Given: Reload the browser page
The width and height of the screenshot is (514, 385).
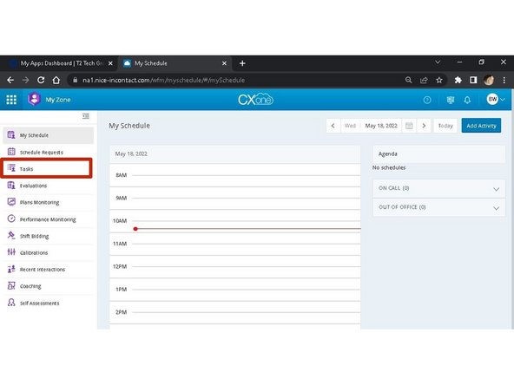Looking at the screenshot, I should [x=41, y=80].
